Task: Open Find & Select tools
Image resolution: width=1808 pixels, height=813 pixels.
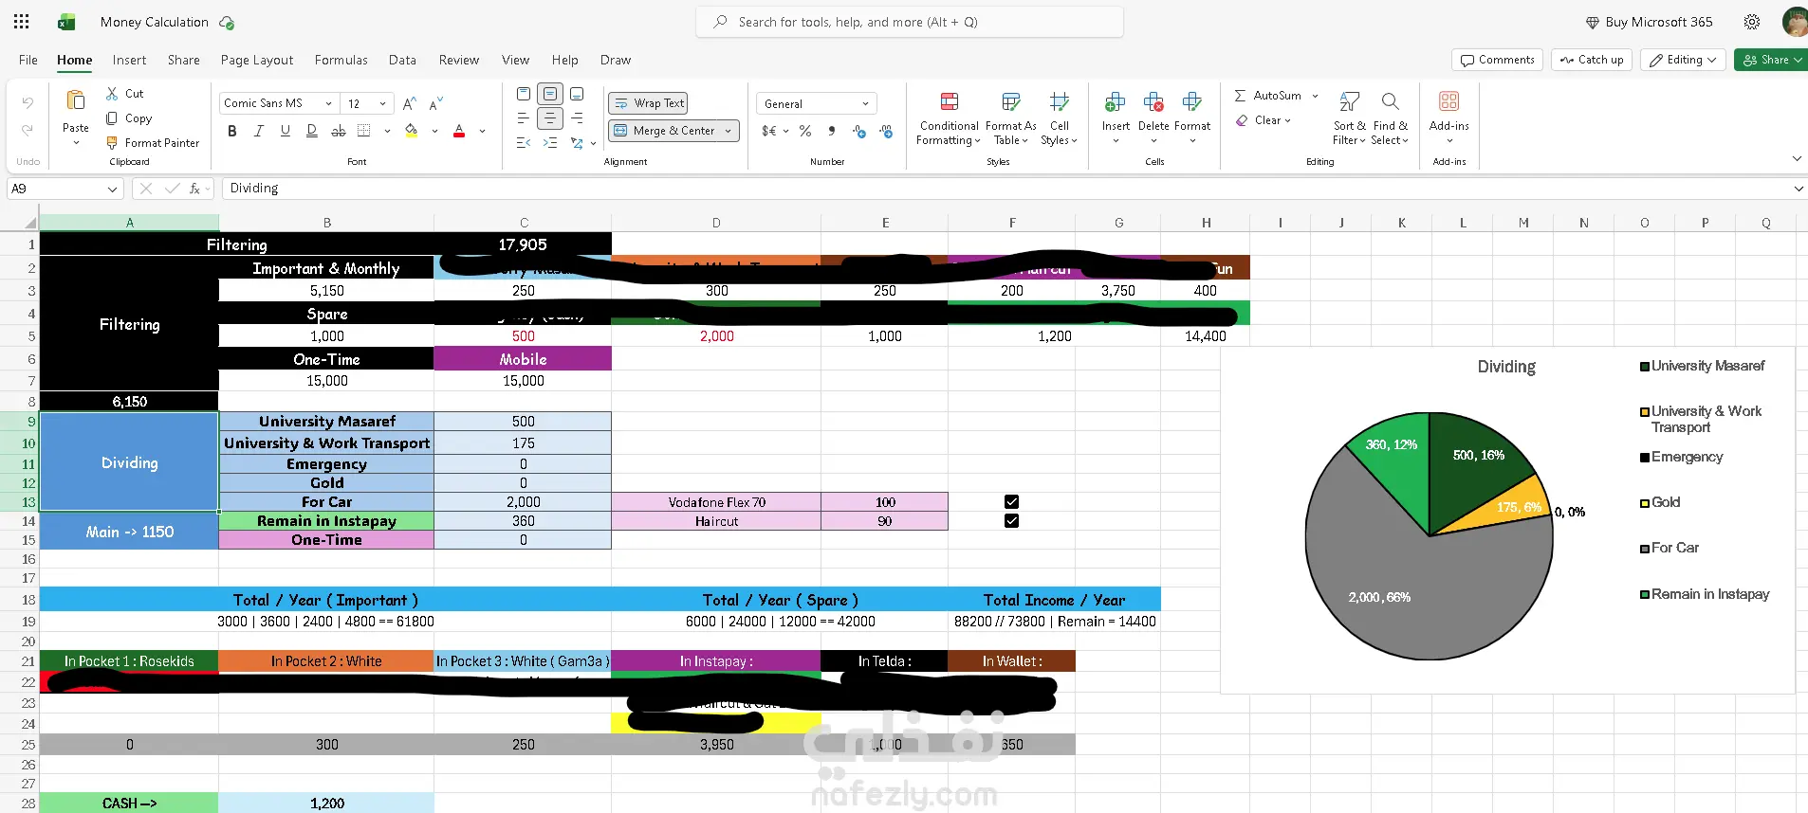Action: (1391, 118)
